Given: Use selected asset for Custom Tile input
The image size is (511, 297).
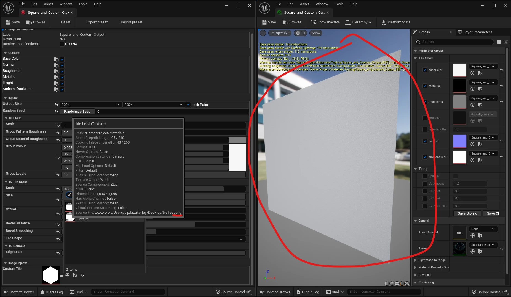Looking at the screenshot, I should [68, 275].
